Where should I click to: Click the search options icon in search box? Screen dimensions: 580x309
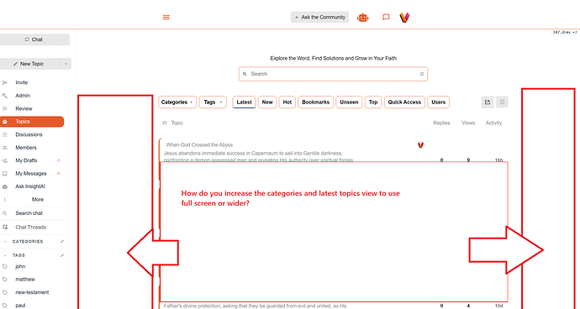point(422,74)
